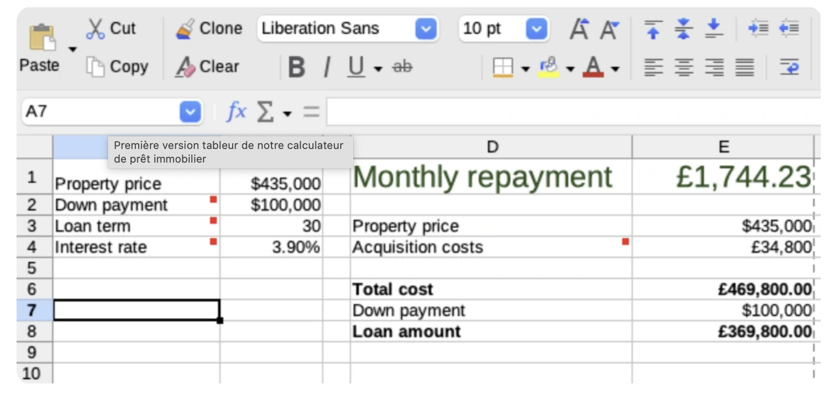Click the align top icon

[x=653, y=29]
